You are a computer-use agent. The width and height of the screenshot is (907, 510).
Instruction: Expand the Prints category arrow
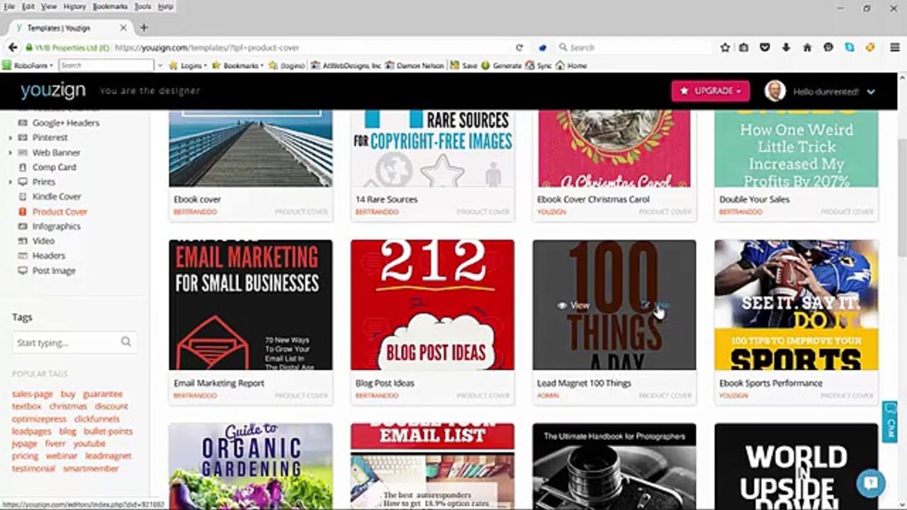coord(11,182)
